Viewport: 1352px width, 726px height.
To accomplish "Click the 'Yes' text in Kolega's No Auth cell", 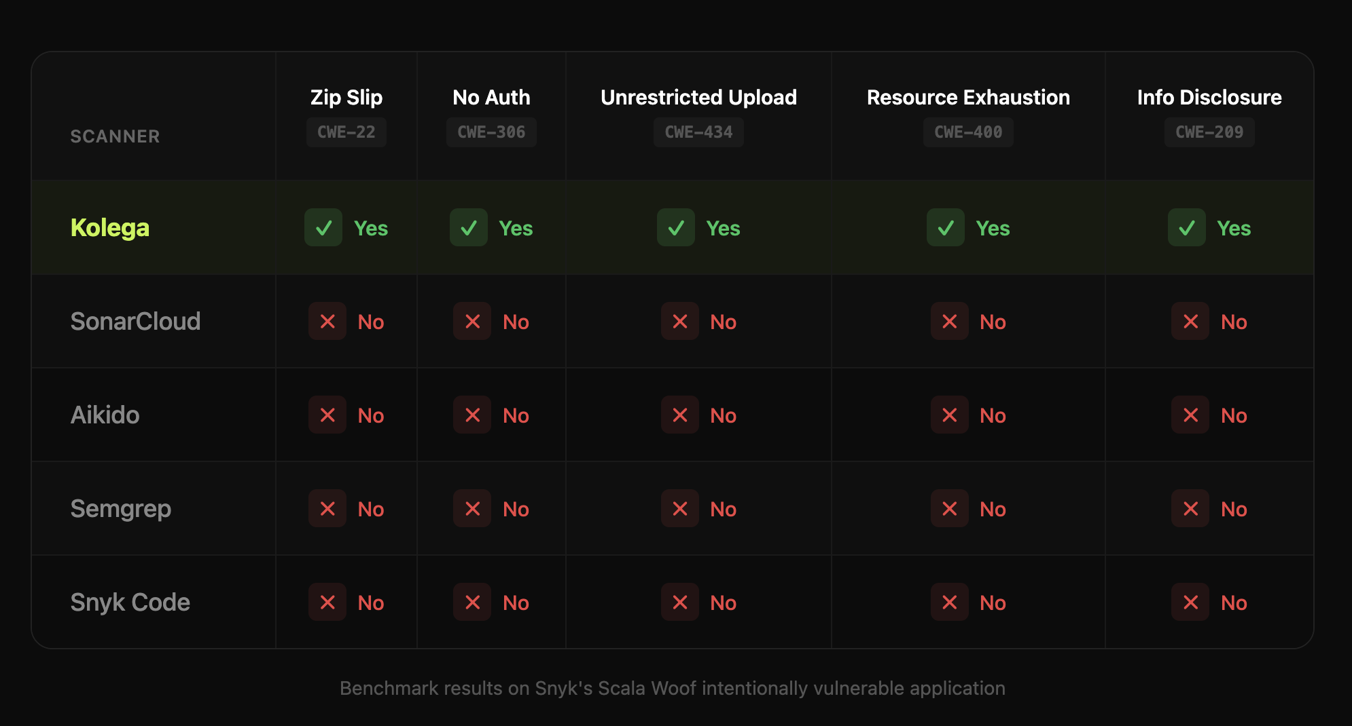I will tap(516, 229).
